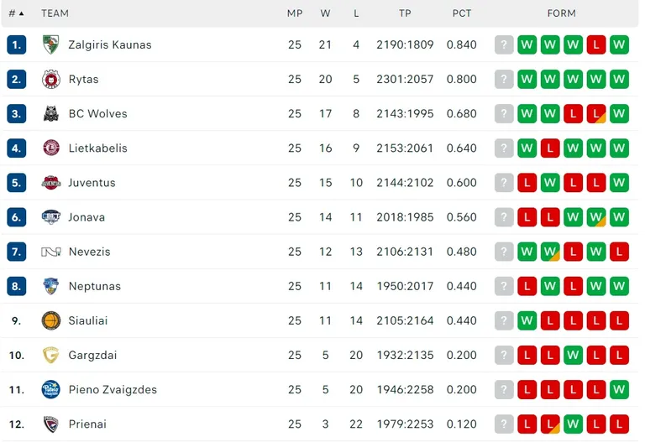
Task: Click the Zalgiris Kaunas team logo
Action: click(x=51, y=44)
